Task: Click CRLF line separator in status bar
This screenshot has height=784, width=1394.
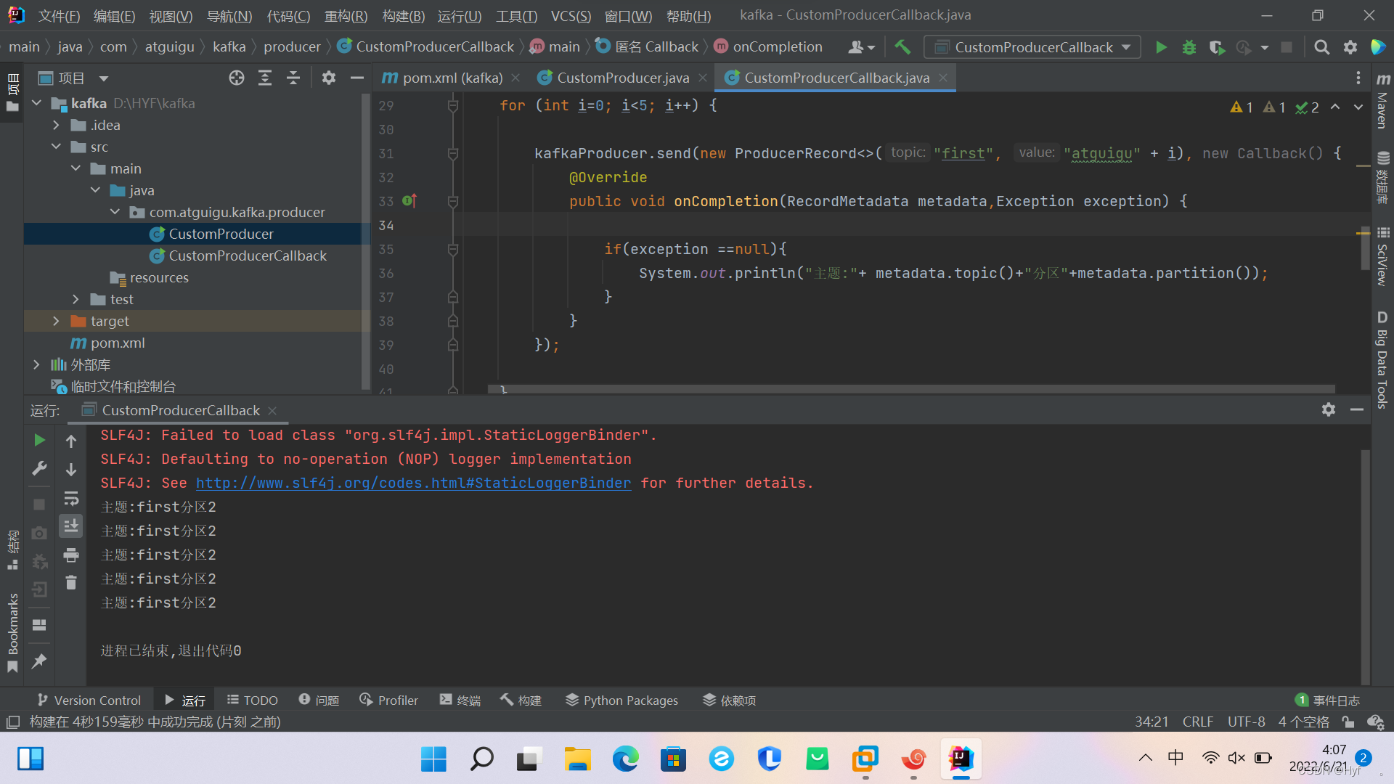Action: click(1198, 722)
